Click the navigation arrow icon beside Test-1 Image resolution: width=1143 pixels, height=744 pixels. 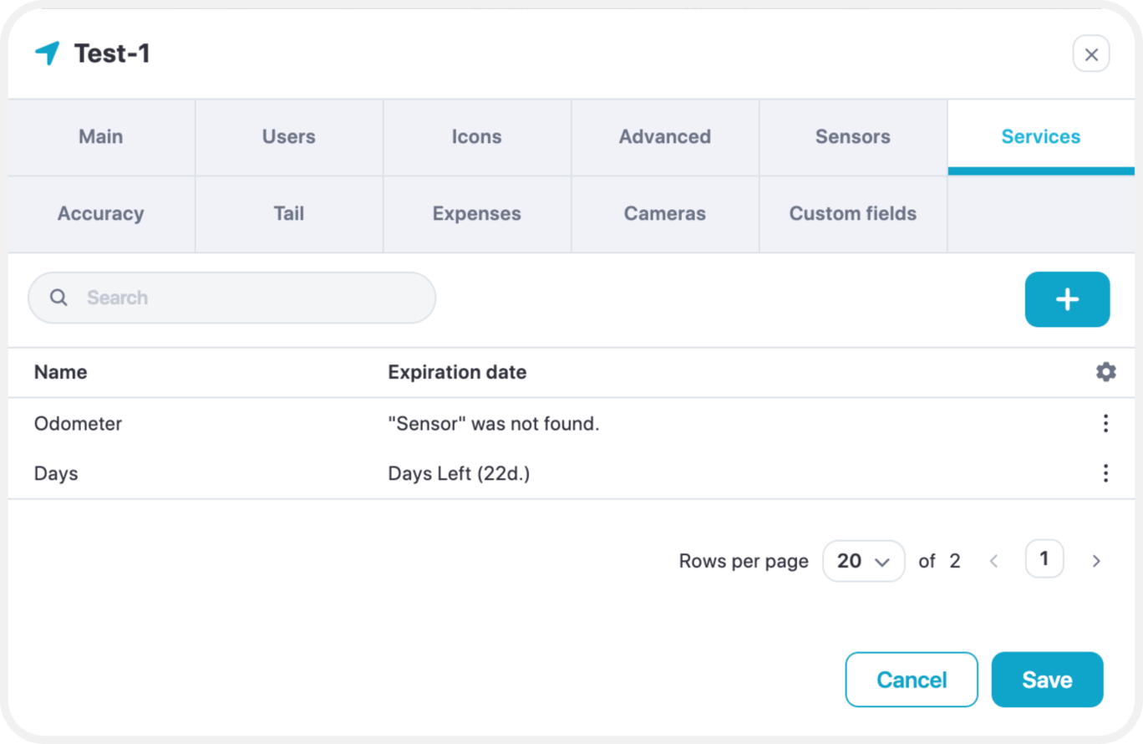[x=48, y=54]
